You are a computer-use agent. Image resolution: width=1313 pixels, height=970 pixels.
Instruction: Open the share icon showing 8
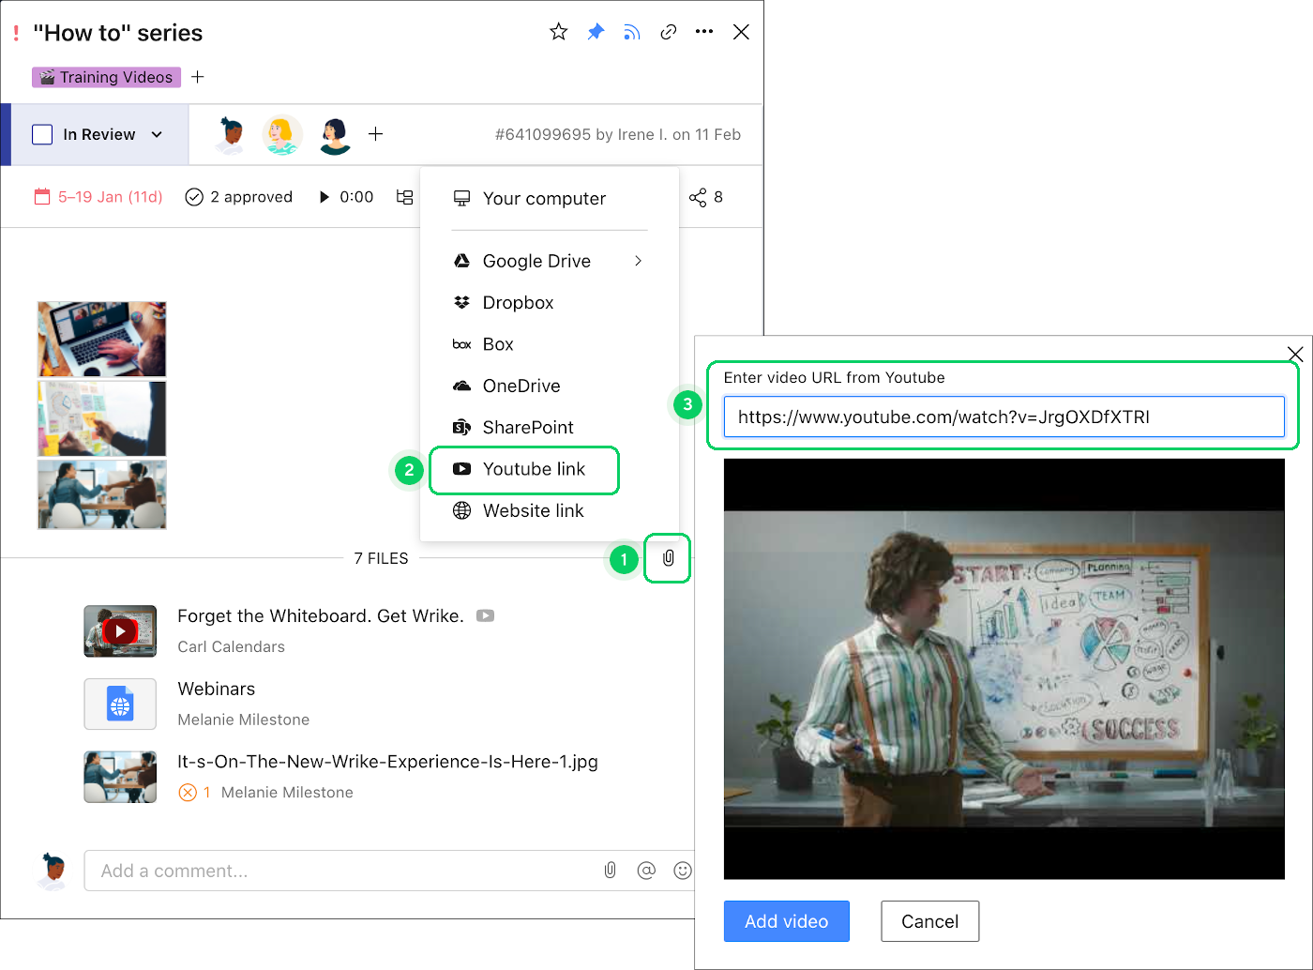click(x=705, y=197)
